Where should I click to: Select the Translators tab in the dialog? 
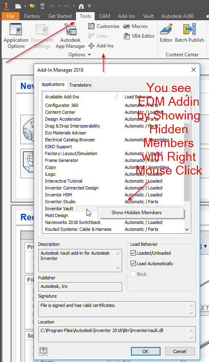[80, 85]
